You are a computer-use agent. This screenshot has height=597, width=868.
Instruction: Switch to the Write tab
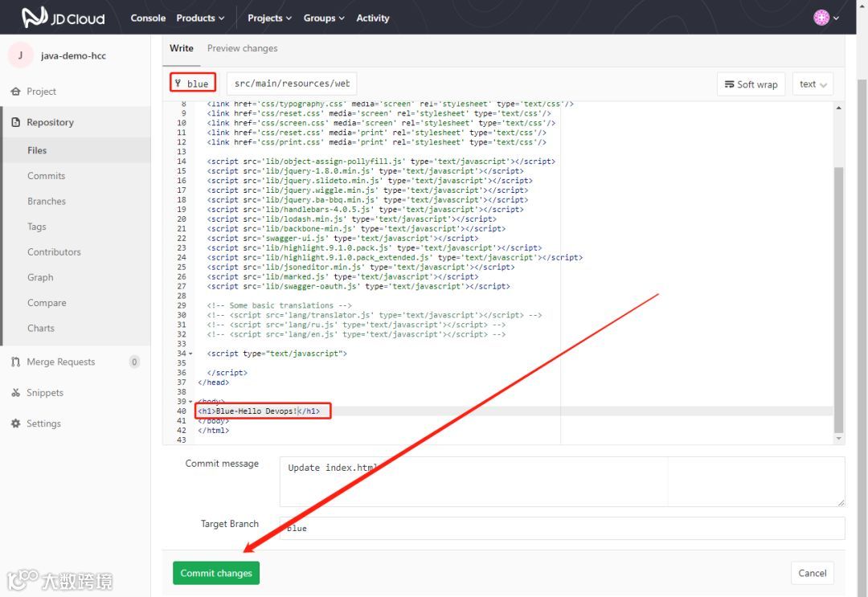(182, 48)
